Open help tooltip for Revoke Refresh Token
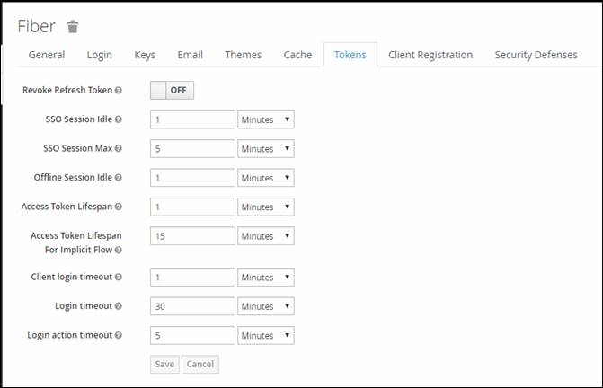Image resolution: width=603 pixels, height=388 pixels. pyautogui.click(x=119, y=90)
